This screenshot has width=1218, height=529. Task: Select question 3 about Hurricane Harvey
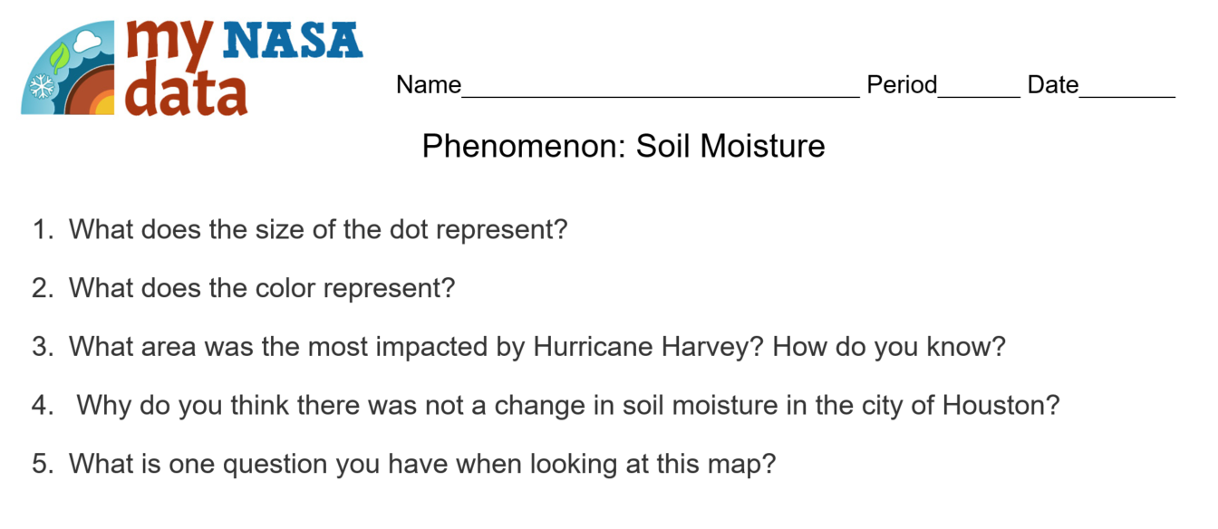pyautogui.click(x=519, y=346)
